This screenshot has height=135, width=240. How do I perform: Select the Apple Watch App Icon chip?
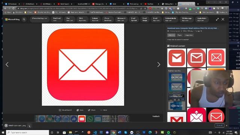202,19
